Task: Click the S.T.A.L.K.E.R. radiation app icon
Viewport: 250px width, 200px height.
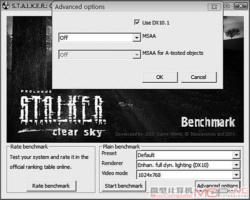Action: point(6,6)
